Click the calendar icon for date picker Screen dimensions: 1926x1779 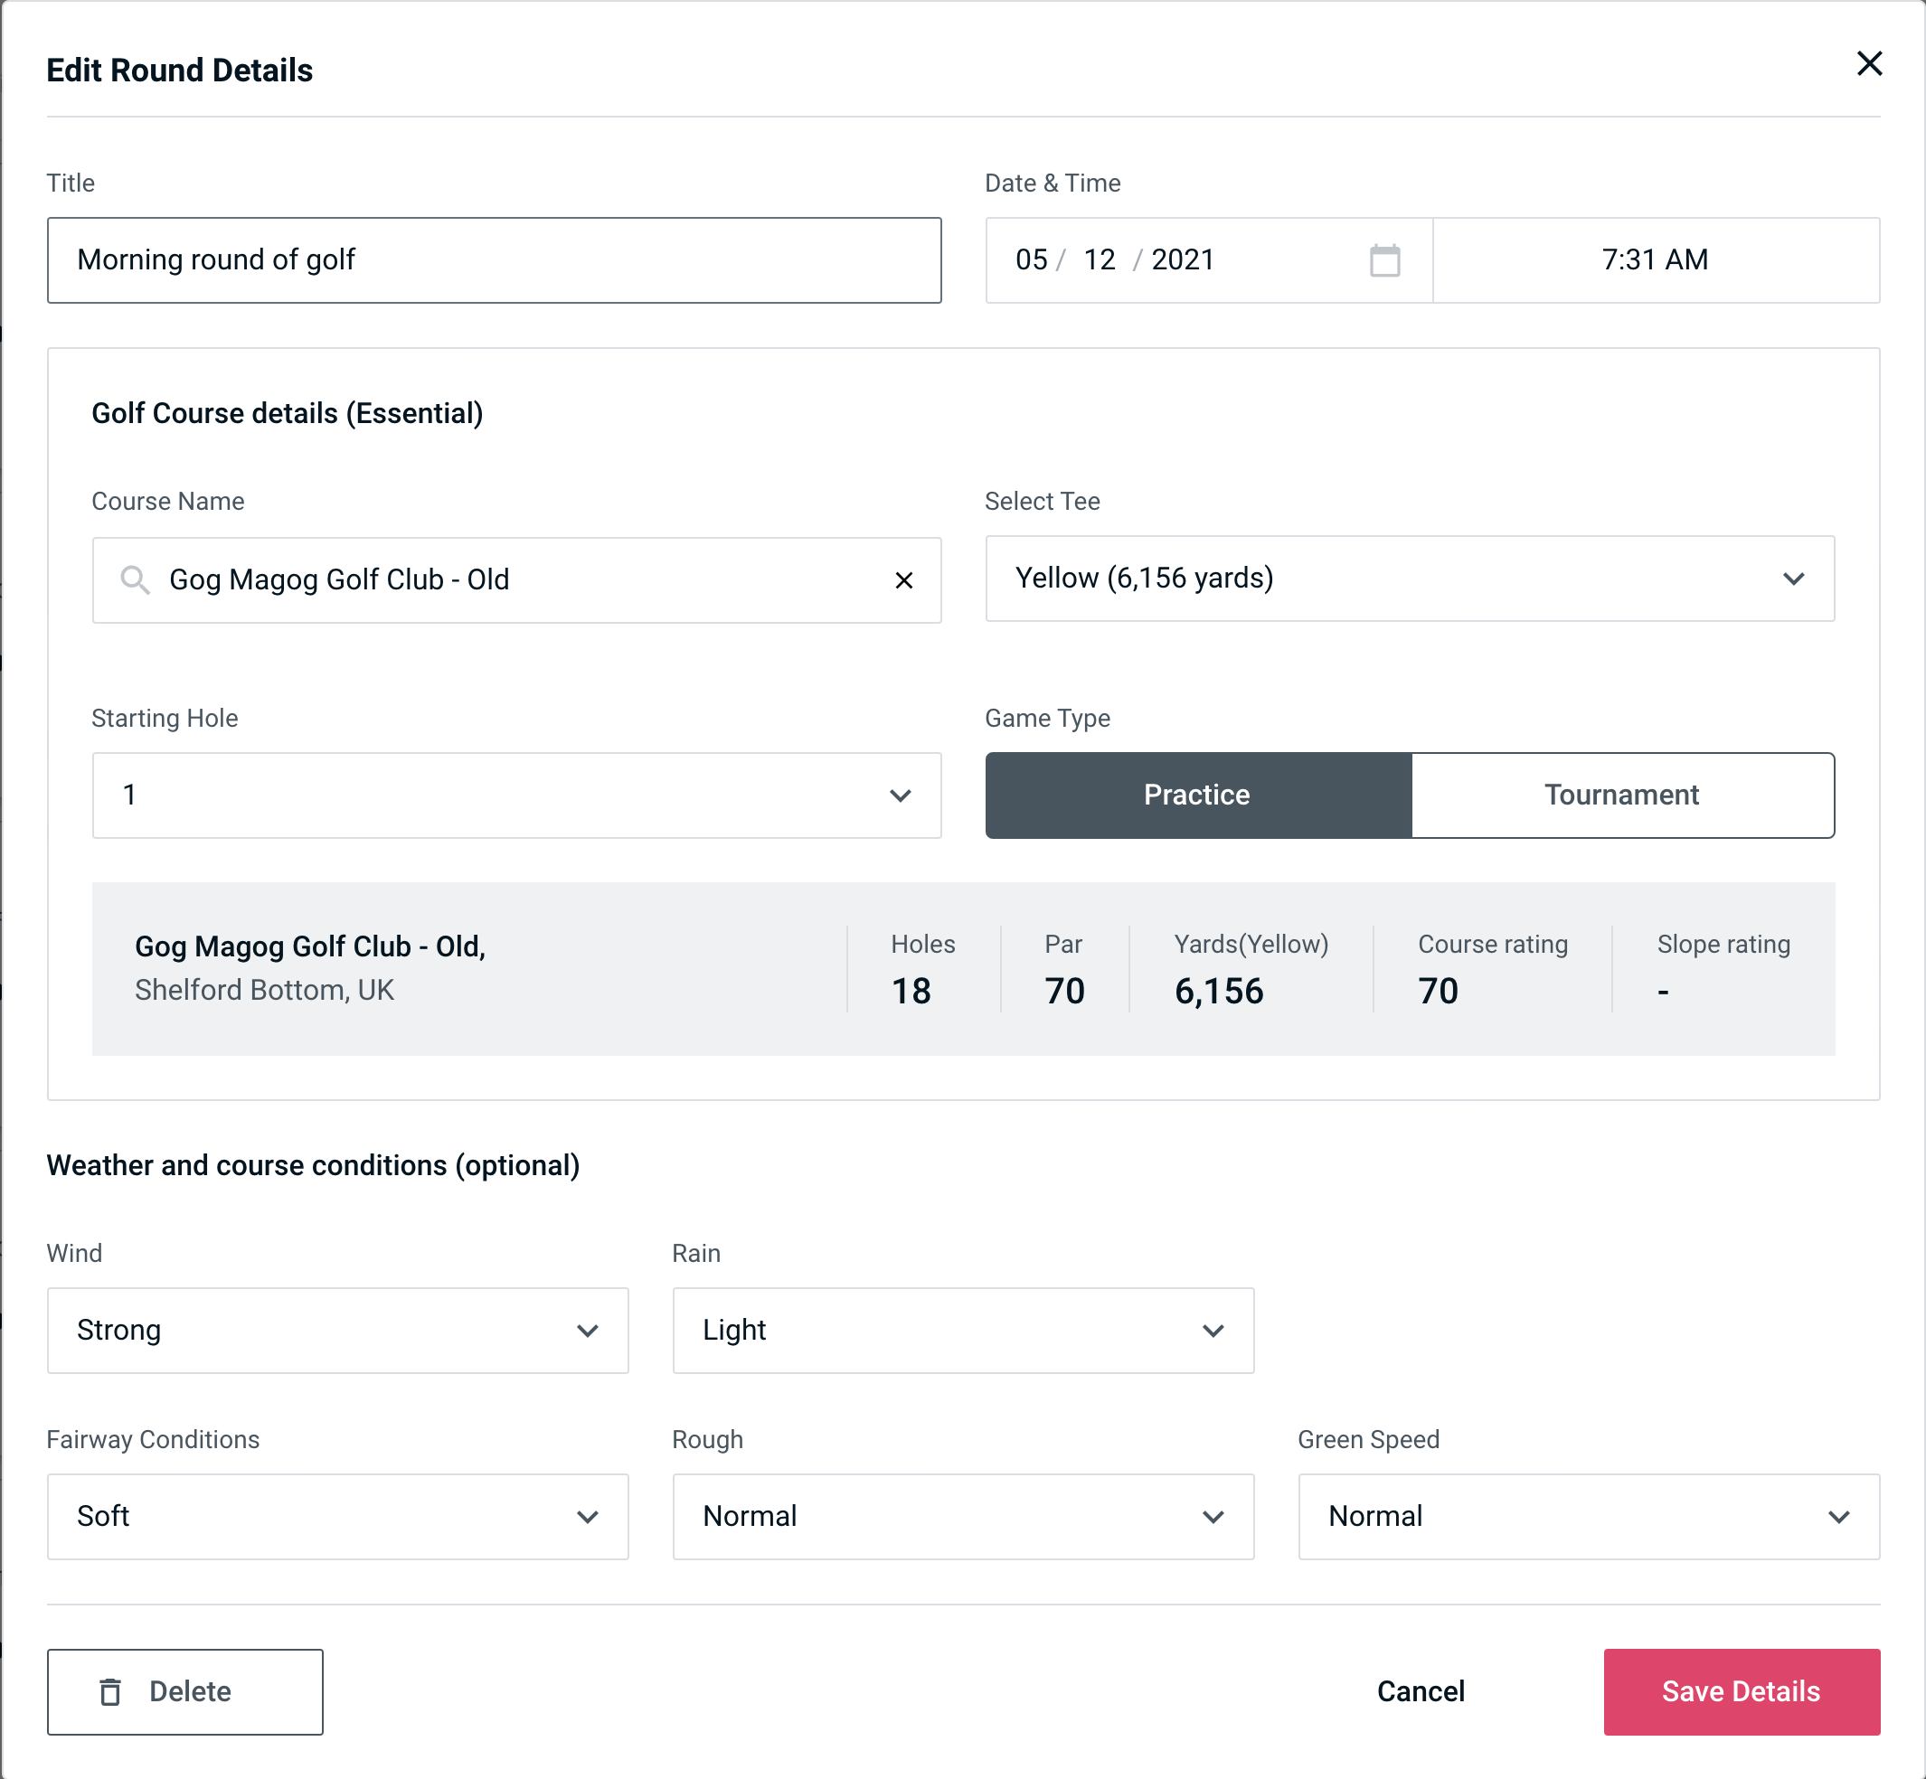click(1386, 260)
